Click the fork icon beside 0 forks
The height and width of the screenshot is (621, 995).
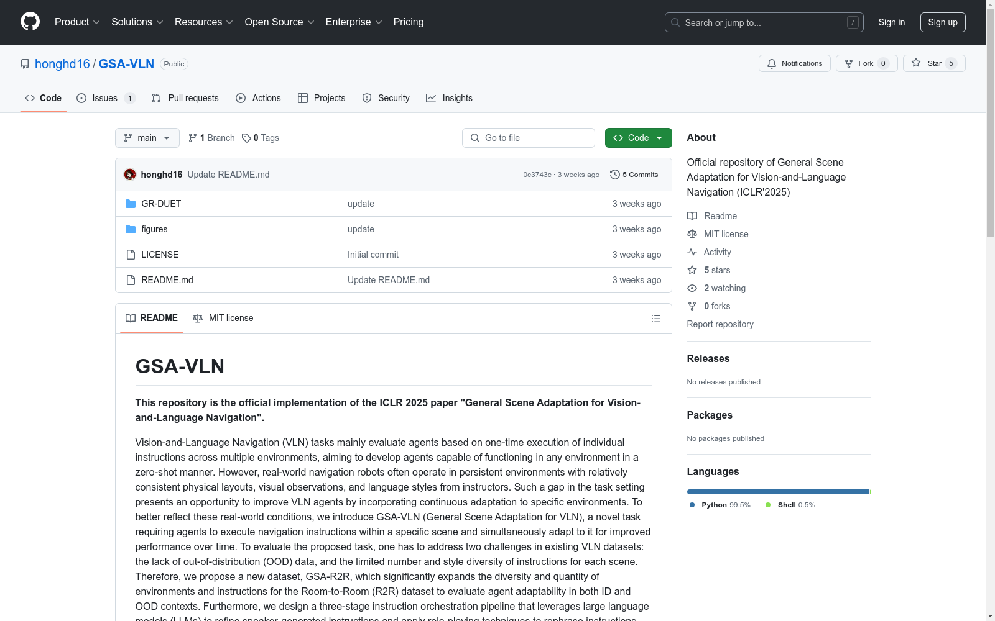(692, 306)
